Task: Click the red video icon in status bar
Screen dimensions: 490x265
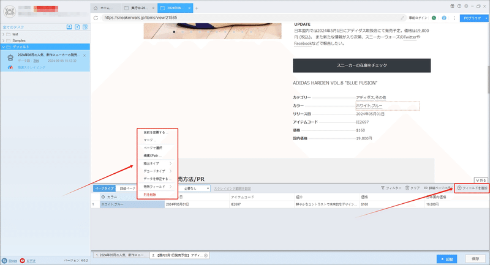Action: pyautogui.click(x=22, y=261)
